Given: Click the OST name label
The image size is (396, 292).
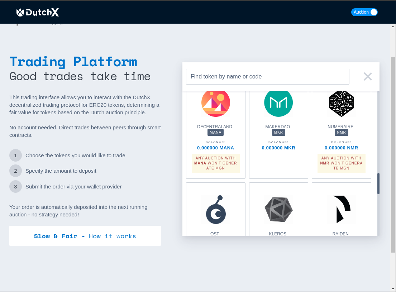Looking at the screenshot, I should [x=215, y=234].
